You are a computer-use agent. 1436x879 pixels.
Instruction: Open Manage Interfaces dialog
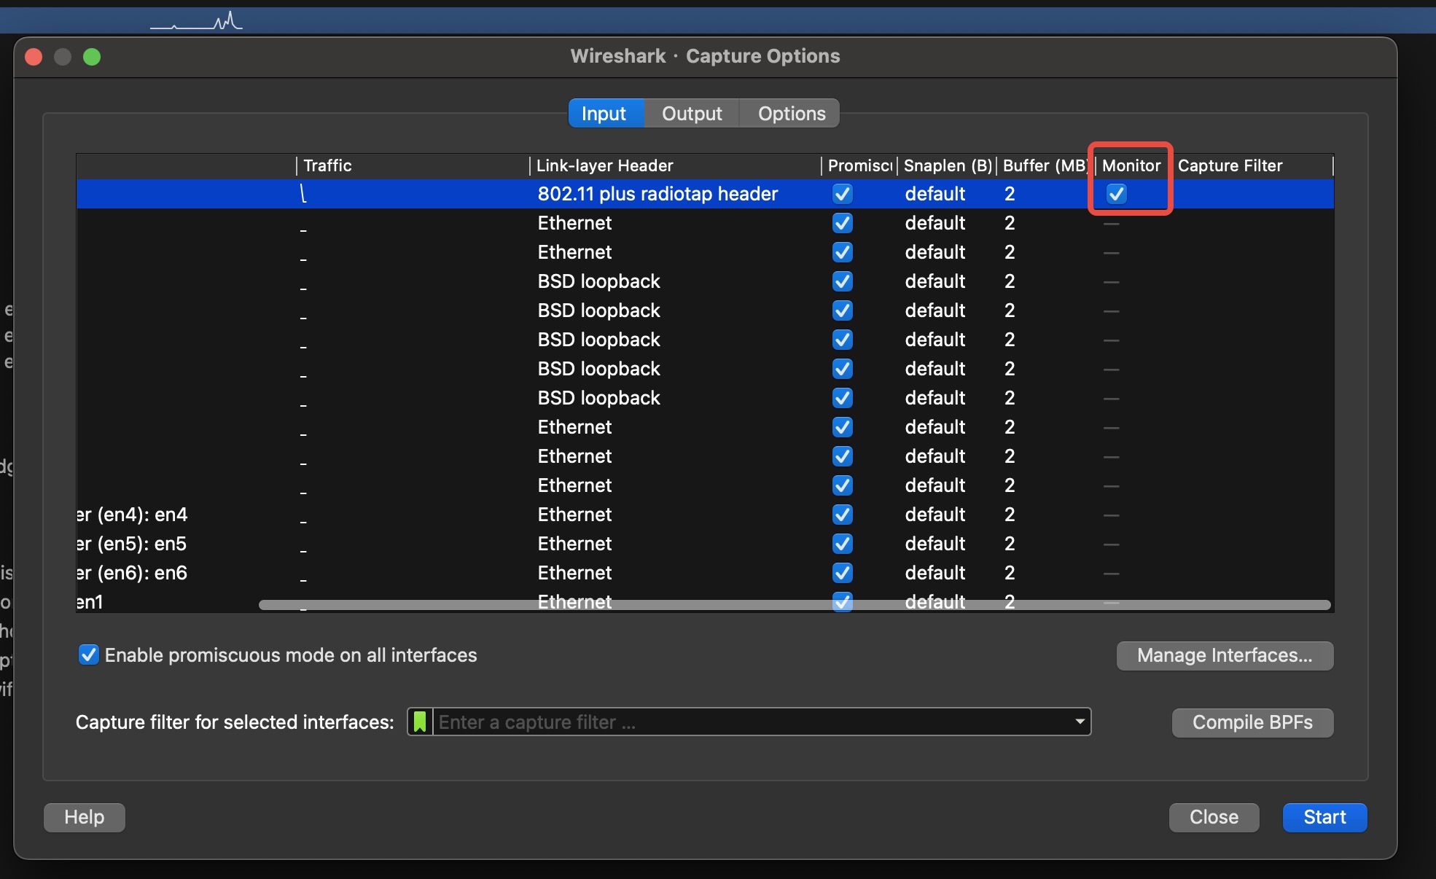pyautogui.click(x=1224, y=655)
